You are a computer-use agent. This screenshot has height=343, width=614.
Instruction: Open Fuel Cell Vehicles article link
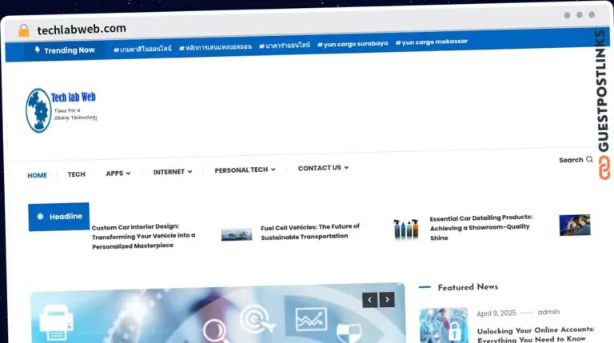(310, 232)
